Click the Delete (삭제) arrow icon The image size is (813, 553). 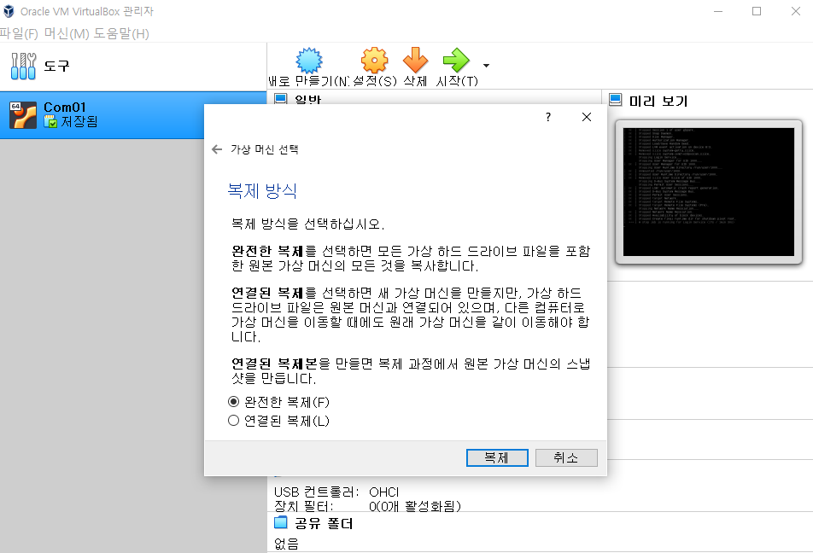pyautogui.click(x=415, y=60)
